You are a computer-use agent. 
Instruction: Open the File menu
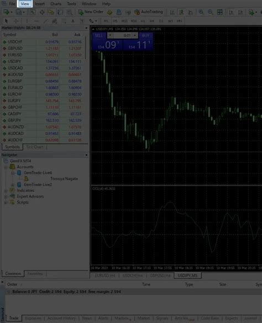pos(12,4)
